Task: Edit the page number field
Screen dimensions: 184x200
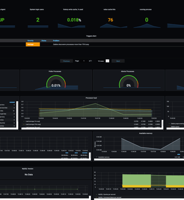Action: coord(84,61)
